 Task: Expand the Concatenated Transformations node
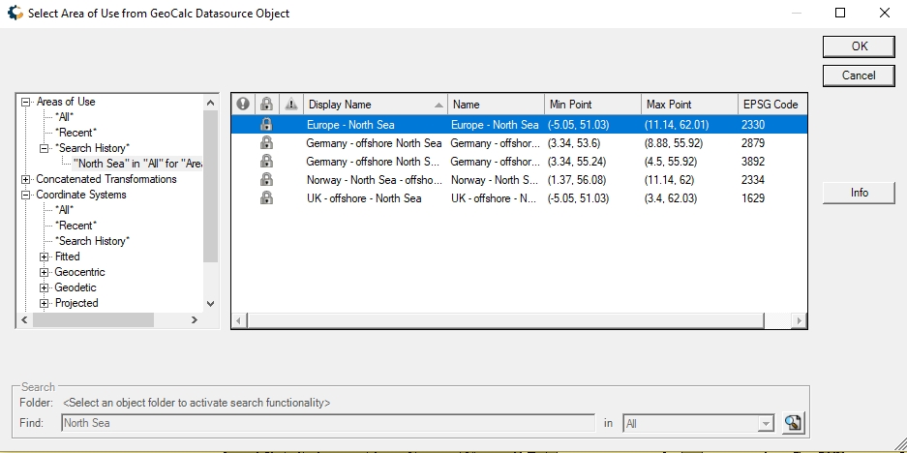[25, 179]
